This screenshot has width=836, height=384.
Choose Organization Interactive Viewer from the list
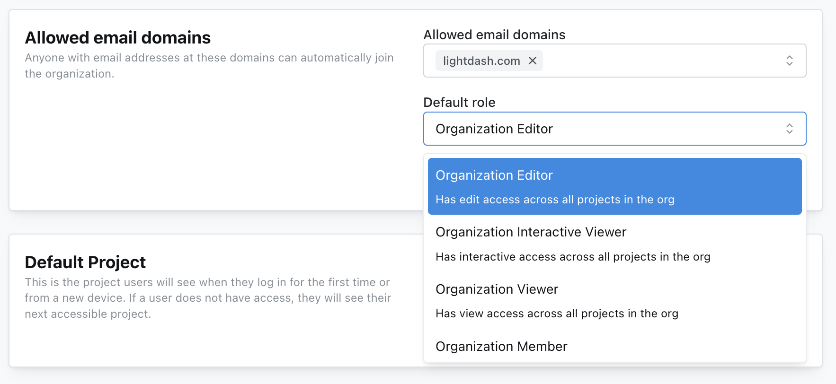pyautogui.click(x=531, y=232)
